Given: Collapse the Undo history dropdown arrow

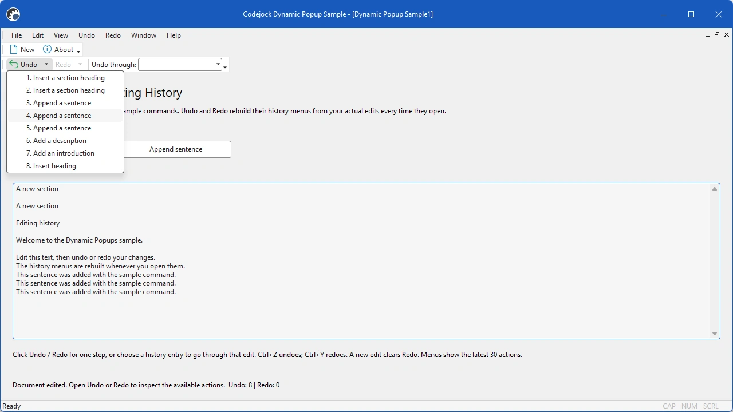Looking at the screenshot, I should 46,65.
